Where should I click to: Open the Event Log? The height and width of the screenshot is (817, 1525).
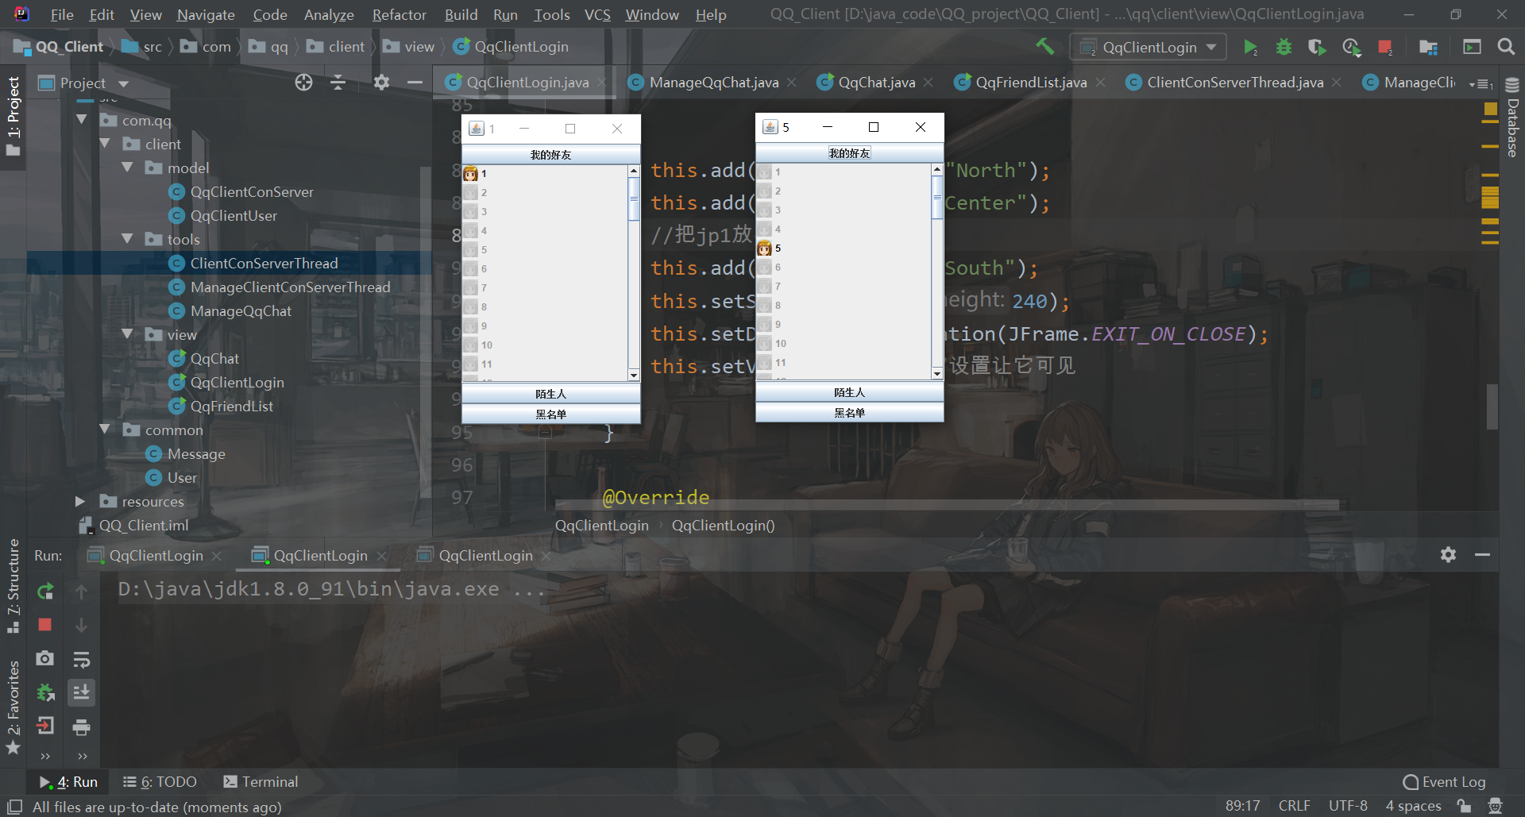click(1444, 782)
